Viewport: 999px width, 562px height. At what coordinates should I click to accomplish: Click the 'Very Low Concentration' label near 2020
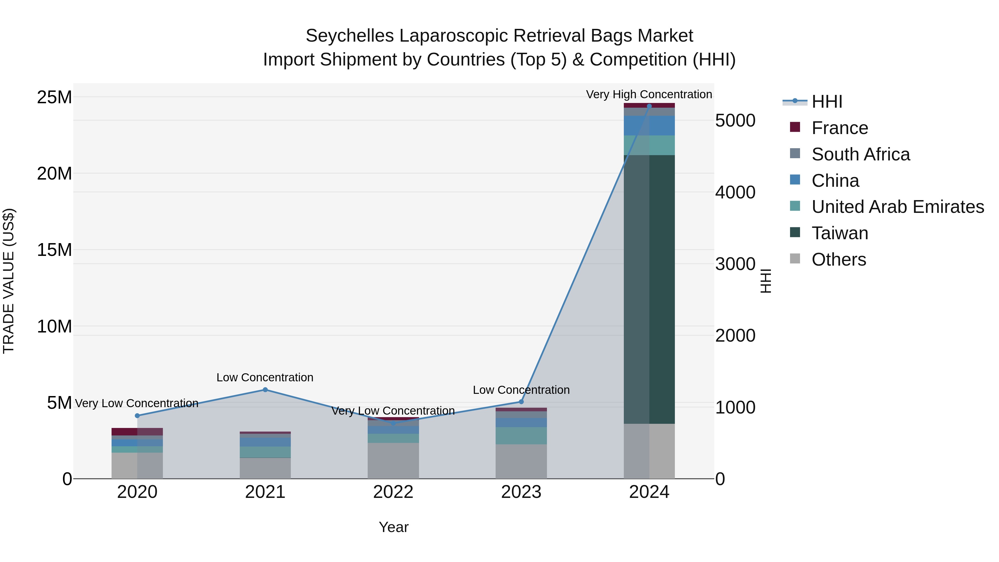pyautogui.click(x=137, y=403)
